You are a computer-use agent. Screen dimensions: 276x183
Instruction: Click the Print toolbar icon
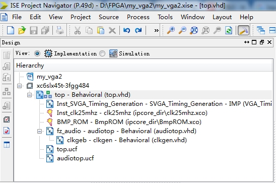tap(59, 30)
